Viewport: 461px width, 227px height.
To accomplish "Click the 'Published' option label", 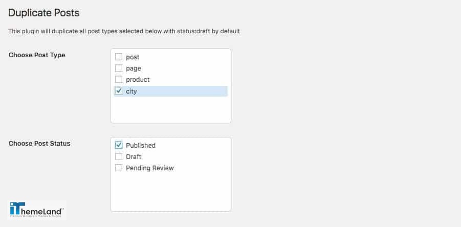I will (x=141, y=145).
